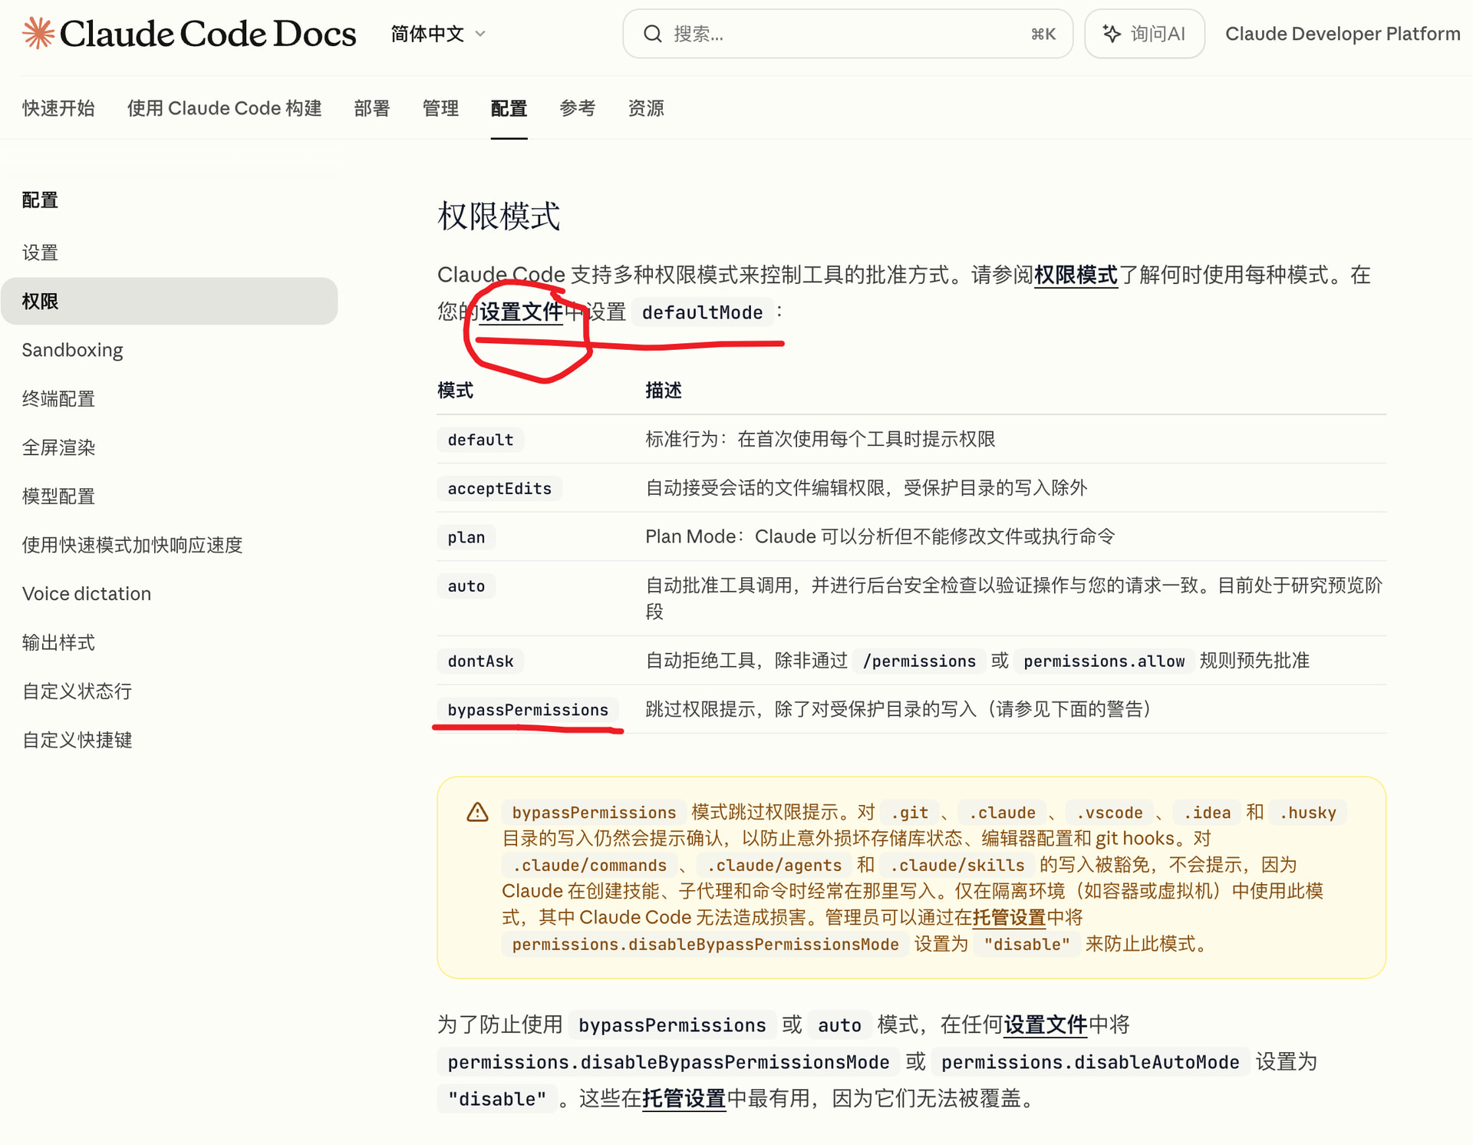Click the acceptEdits mode code cell
The width and height of the screenshot is (1473, 1145).
pyautogui.click(x=499, y=489)
